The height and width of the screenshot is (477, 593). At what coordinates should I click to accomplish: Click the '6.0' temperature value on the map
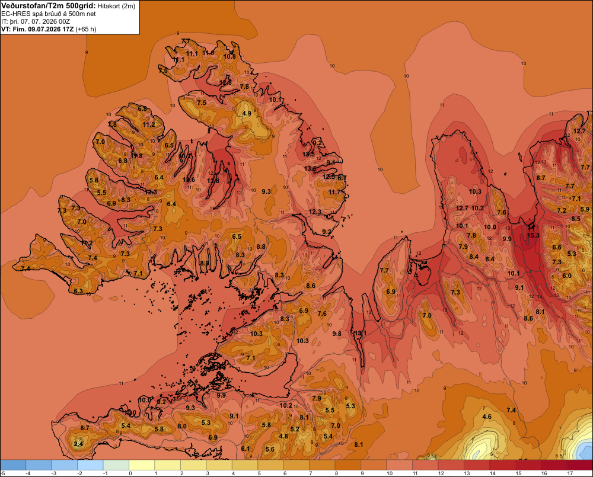[567, 276]
